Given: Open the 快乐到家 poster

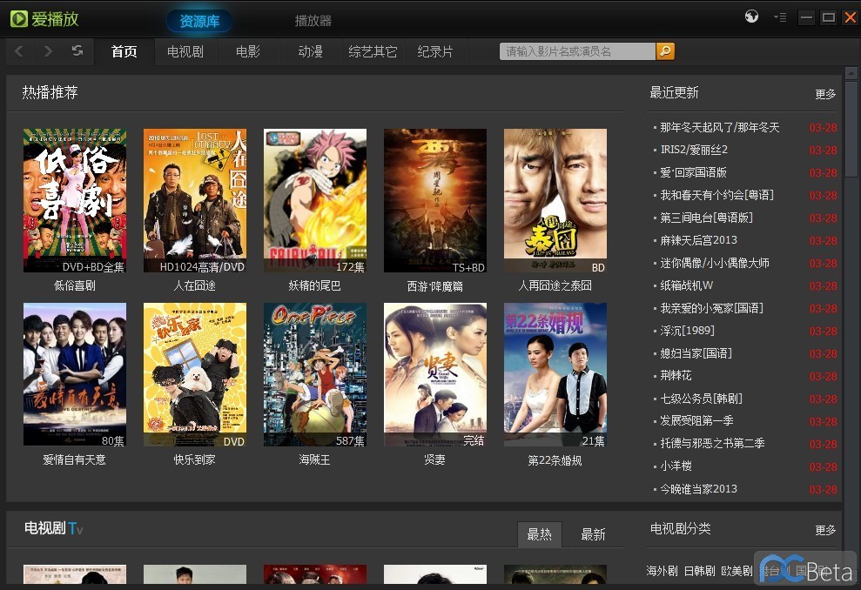Looking at the screenshot, I should point(195,374).
